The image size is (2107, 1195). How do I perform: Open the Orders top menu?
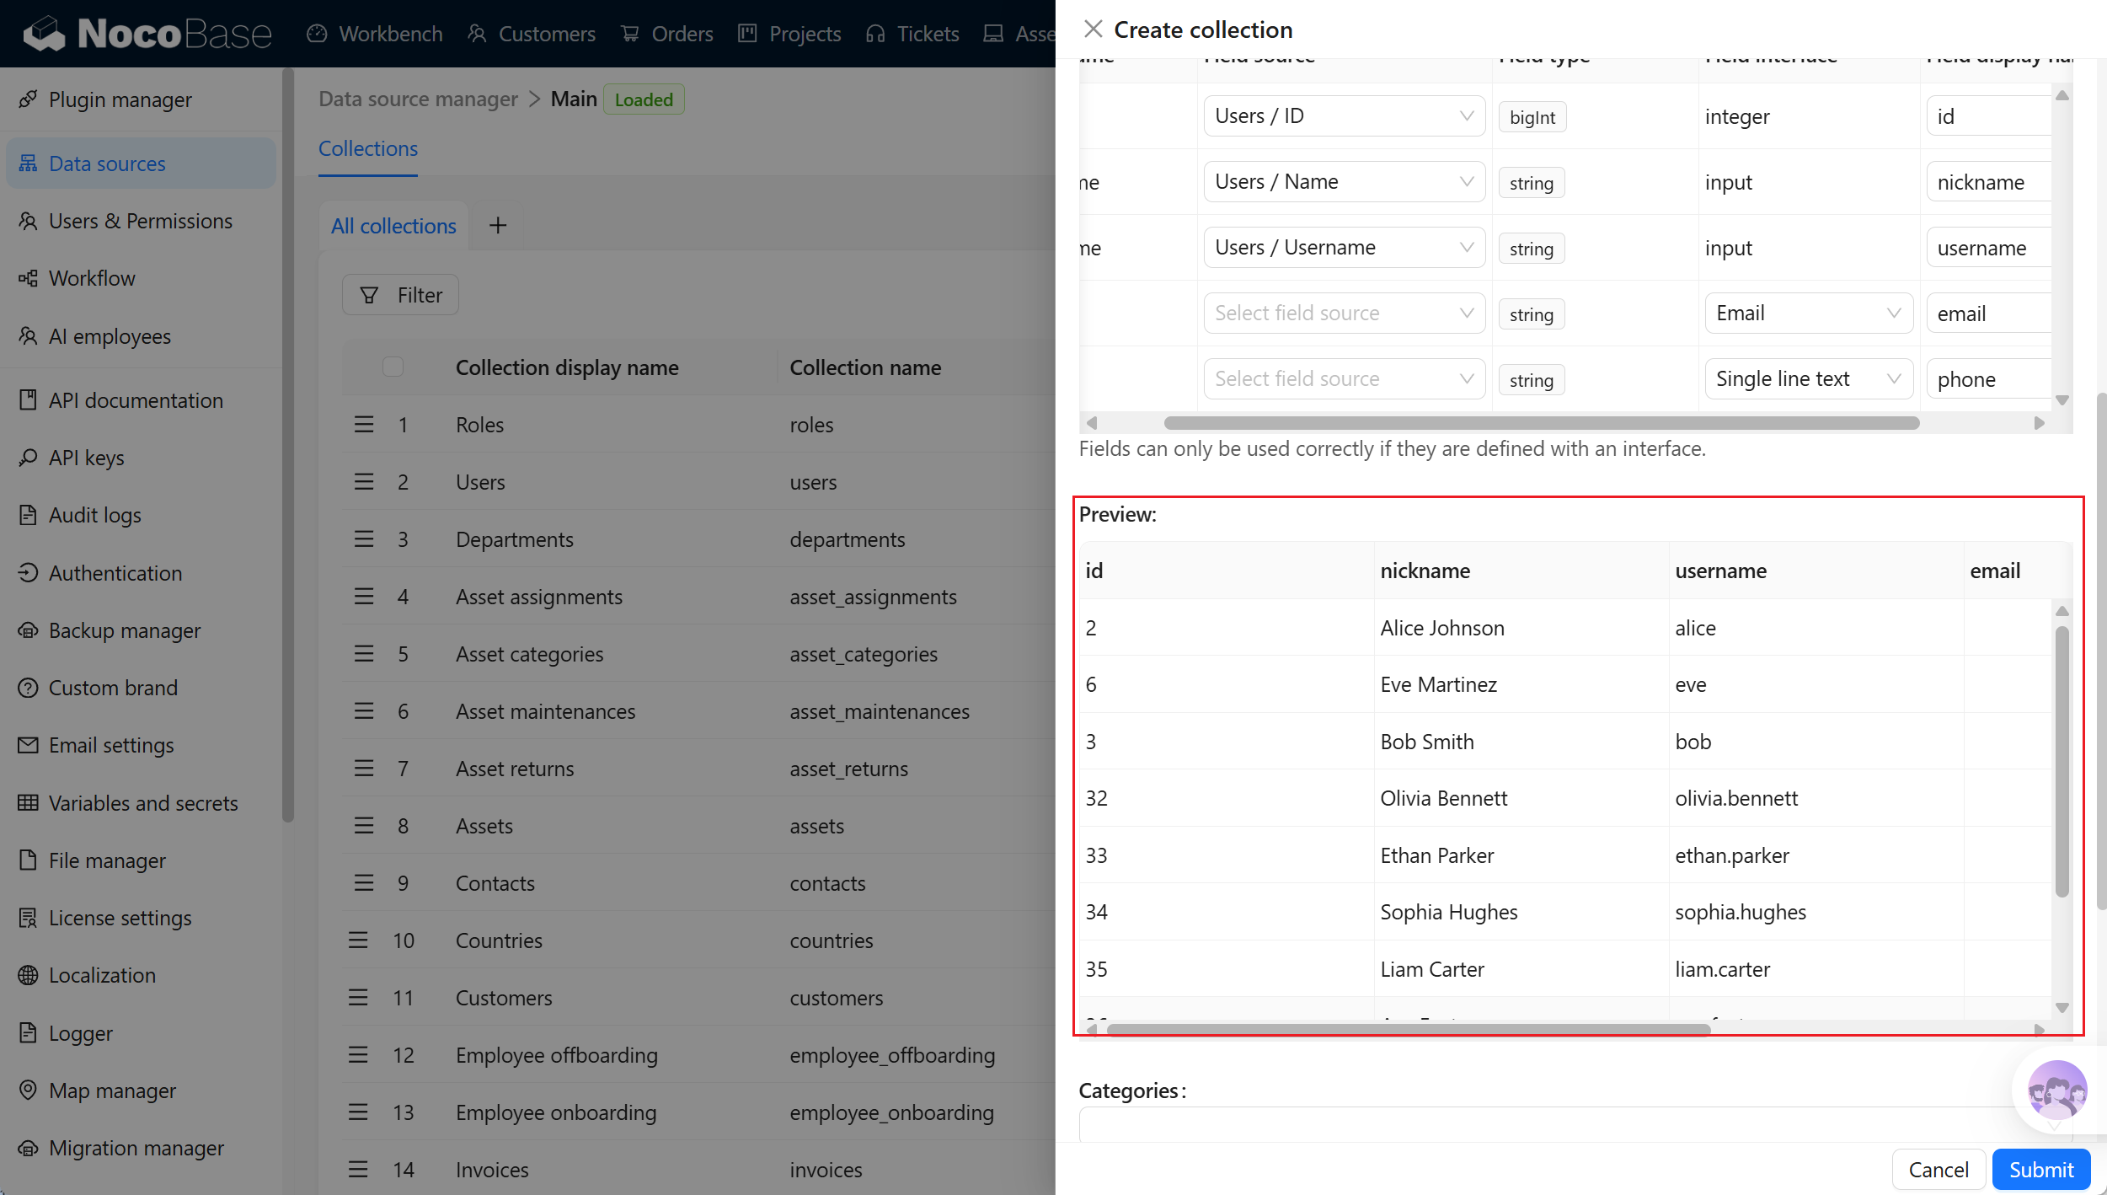pyautogui.click(x=666, y=34)
